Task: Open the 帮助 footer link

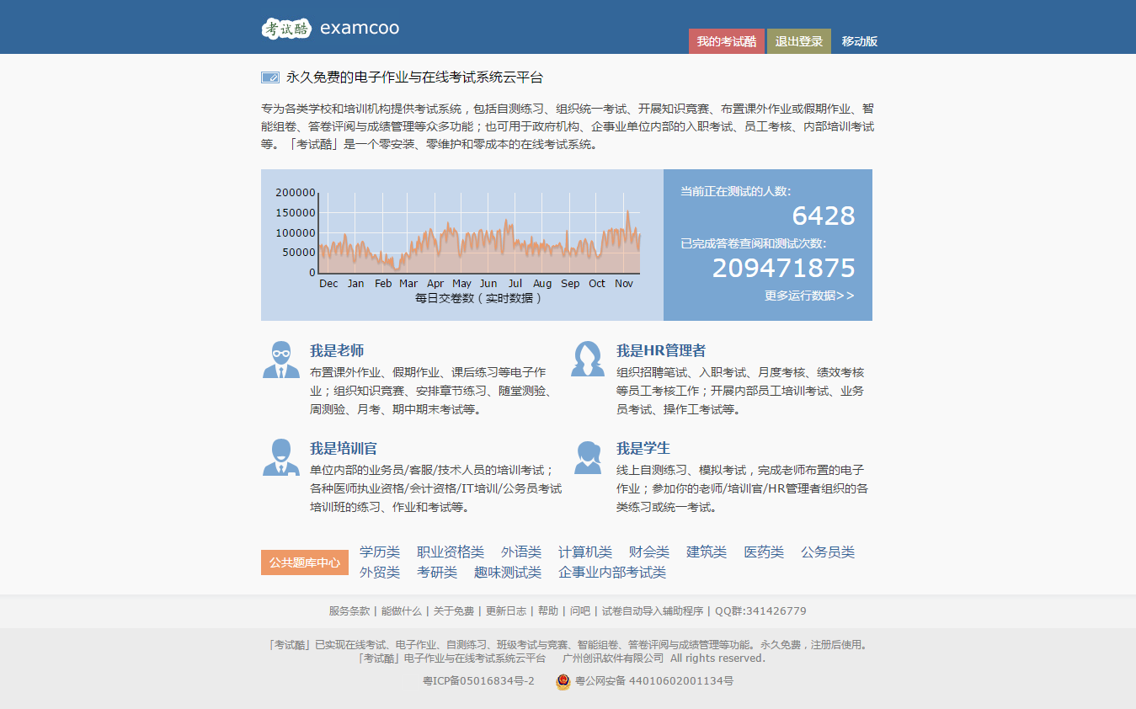Action: coord(548,611)
